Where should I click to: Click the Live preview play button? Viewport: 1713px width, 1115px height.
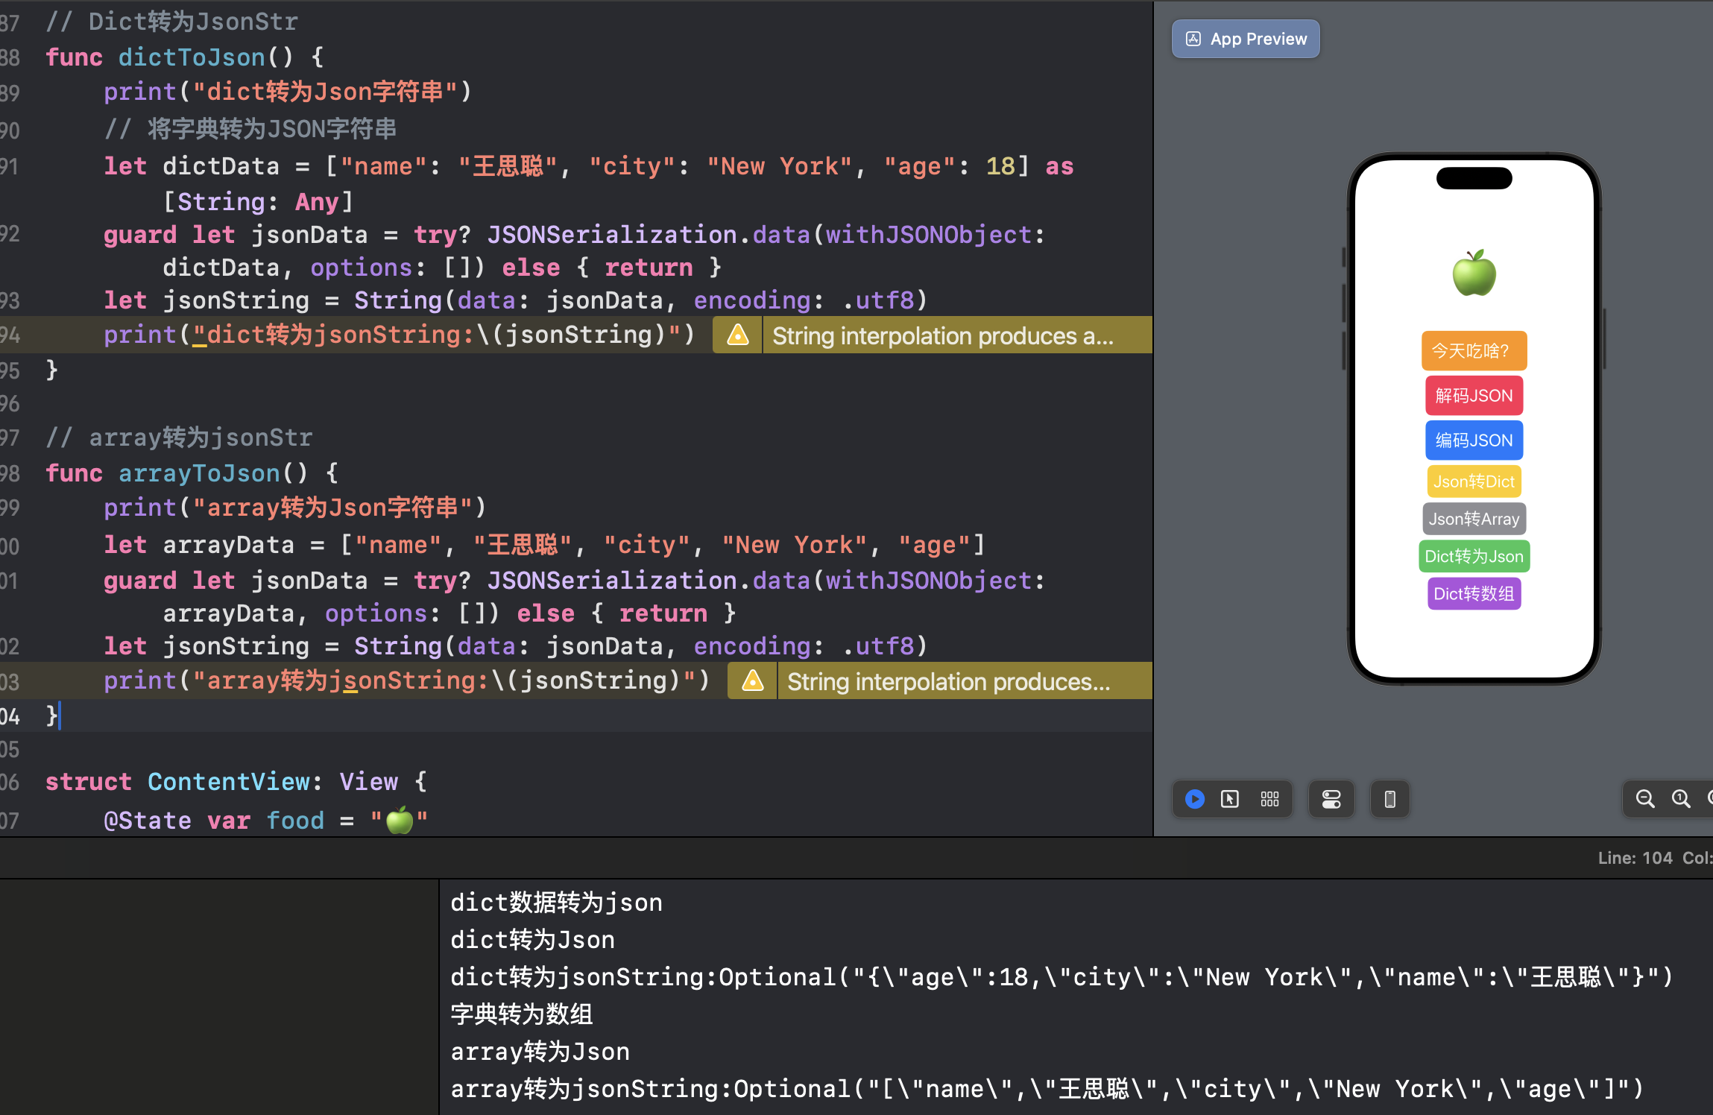(x=1195, y=799)
